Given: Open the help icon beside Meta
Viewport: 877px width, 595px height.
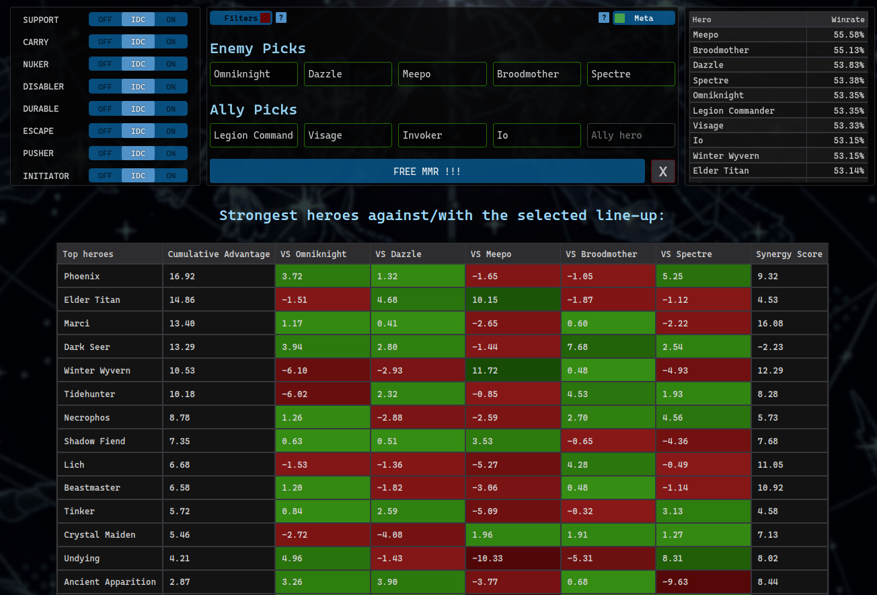Looking at the screenshot, I should [604, 18].
